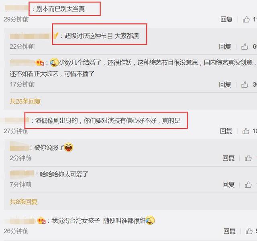Click the crying-laugh emoji before '少数几个结婚了'
The width and height of the screenshot is (257, 241).
pyautogui.click(x=54, y=63)
